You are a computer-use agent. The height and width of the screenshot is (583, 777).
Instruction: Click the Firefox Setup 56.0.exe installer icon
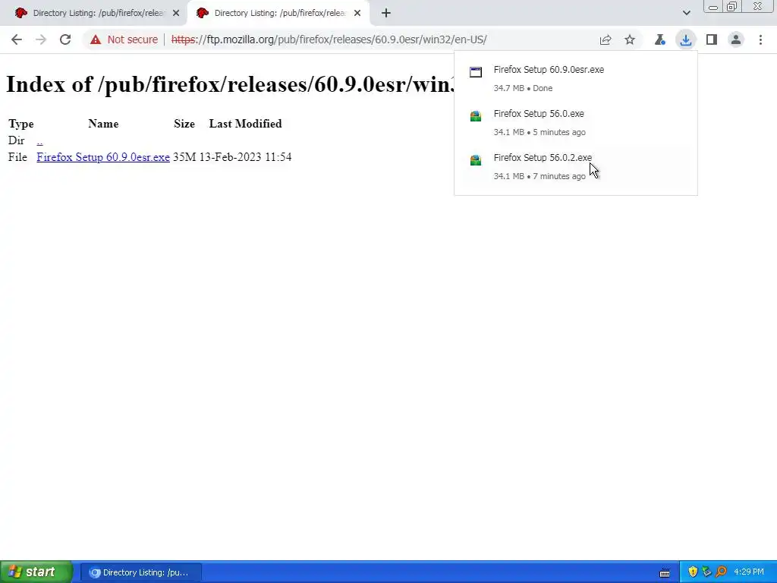pyautogui.click(x=476, y=116)
